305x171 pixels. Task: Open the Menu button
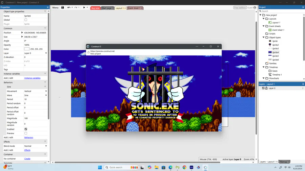pos(55,7)
